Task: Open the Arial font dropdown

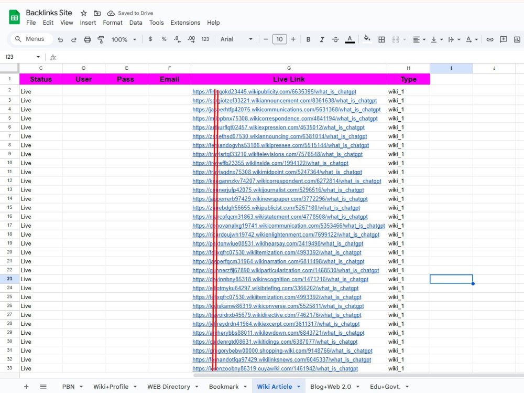Action: coord(236,39)
